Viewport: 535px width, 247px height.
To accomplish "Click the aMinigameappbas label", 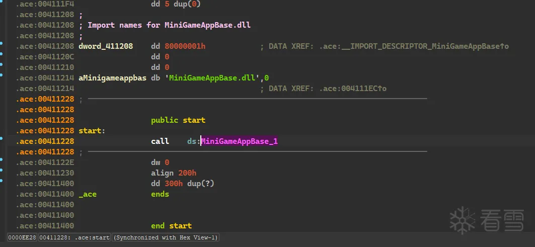I will [113, 78].
